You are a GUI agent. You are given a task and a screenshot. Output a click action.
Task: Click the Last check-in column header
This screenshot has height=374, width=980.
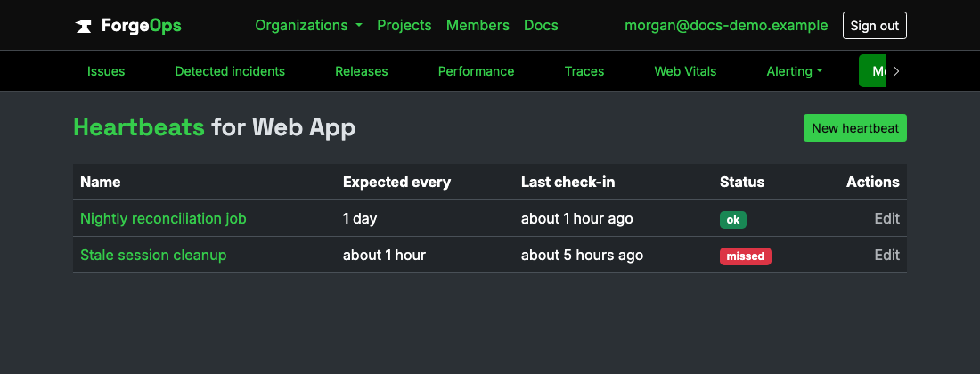tap(568, 182)
